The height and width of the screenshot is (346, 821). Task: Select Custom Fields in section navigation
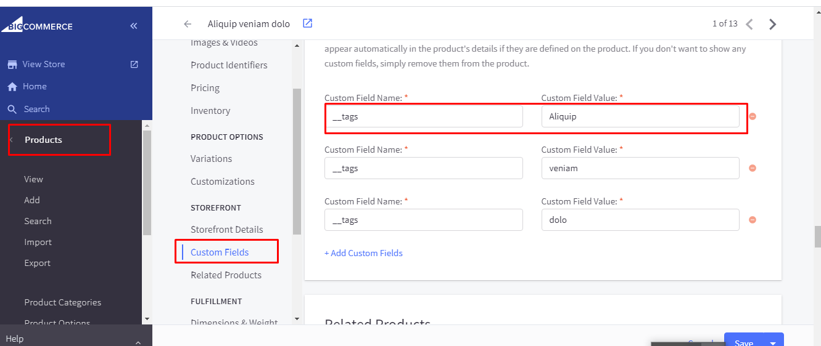pos(220,252)
